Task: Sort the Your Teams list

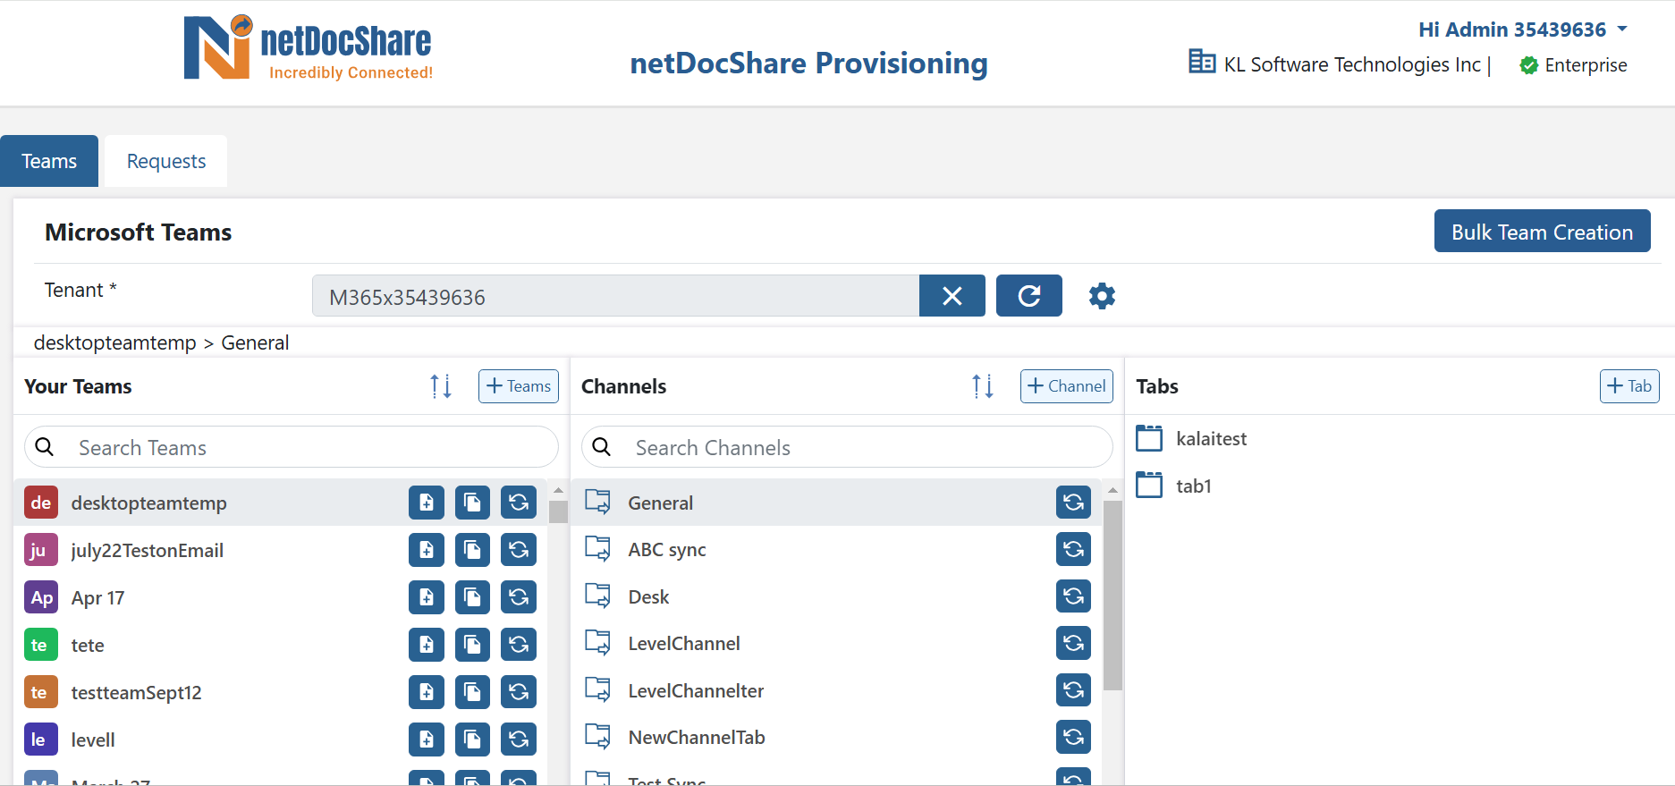Action: tap(441, 386)
